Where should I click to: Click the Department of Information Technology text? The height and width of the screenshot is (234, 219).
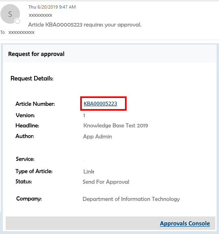(x=131, y=199)
